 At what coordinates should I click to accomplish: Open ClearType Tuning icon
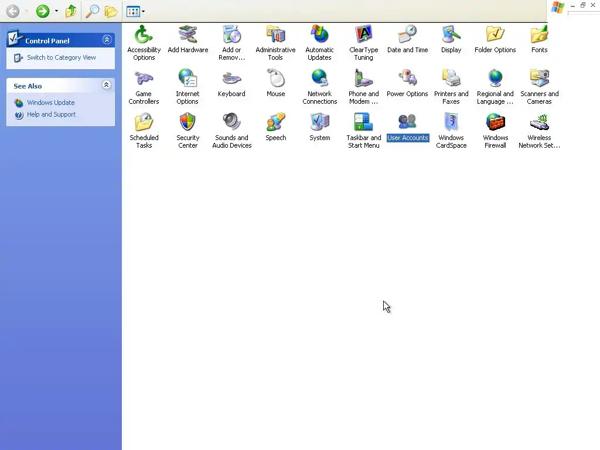tap(363, 35)
